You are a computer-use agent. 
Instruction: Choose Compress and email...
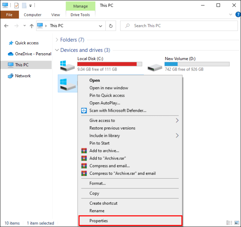click(x=130, y=166)
